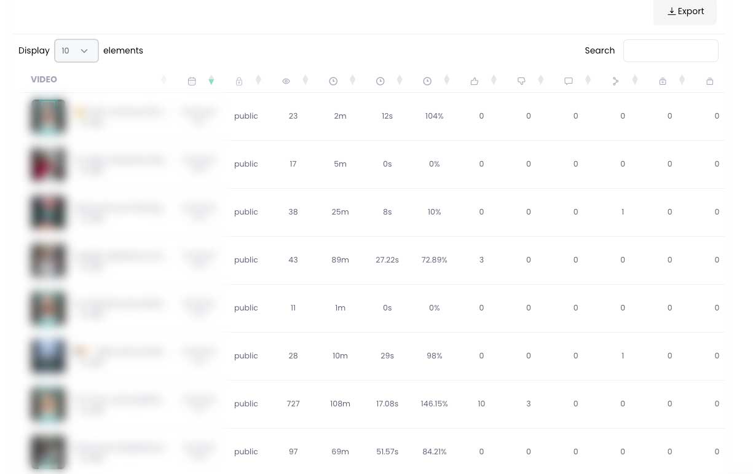
Task: Click the 25m watch time cell
Action: coord(340,212)
